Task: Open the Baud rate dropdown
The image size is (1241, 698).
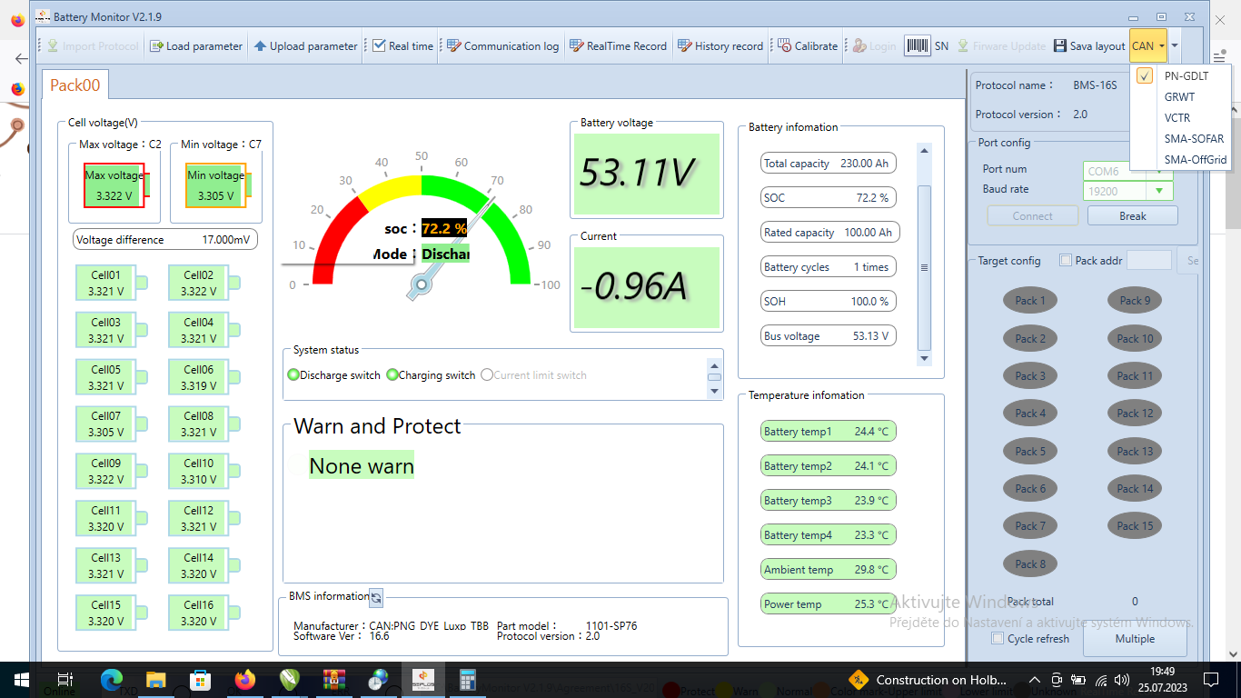Action: click(x=1159, y=191)
